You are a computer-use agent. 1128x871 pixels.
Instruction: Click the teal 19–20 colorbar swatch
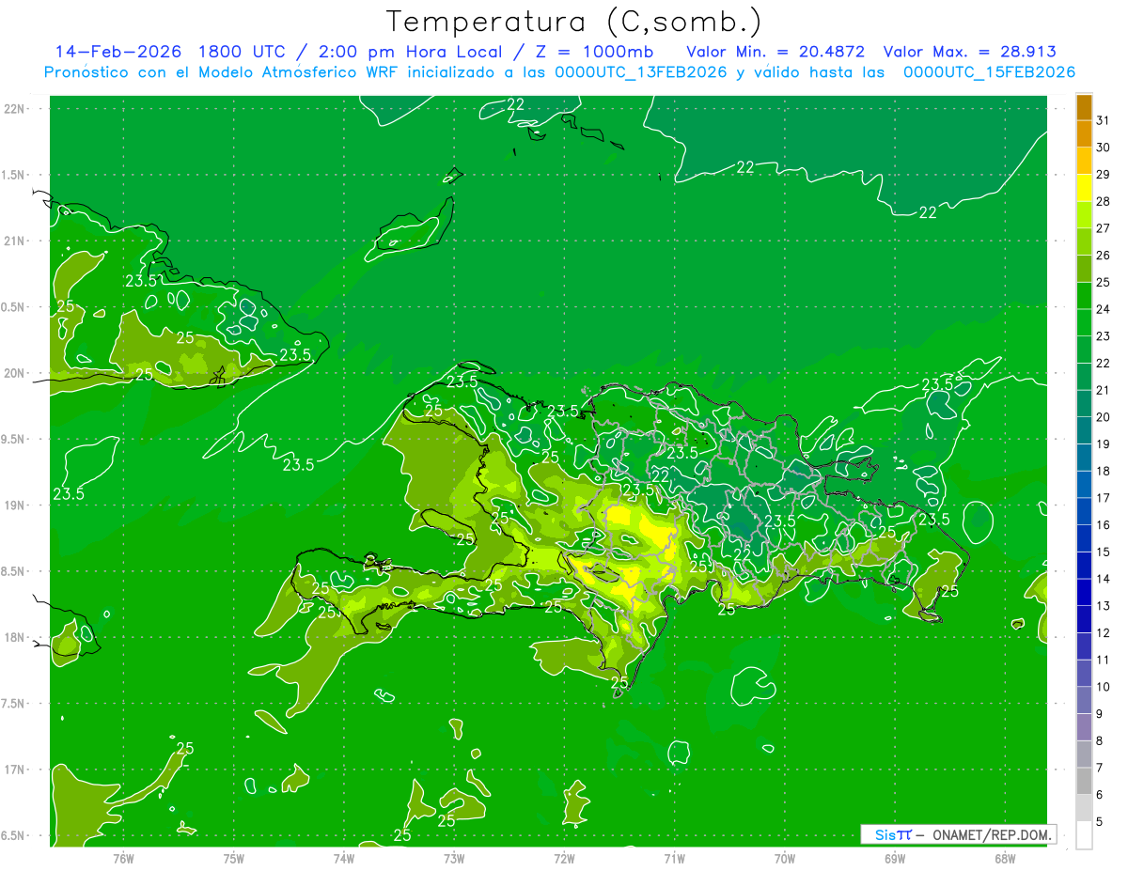1084,430
